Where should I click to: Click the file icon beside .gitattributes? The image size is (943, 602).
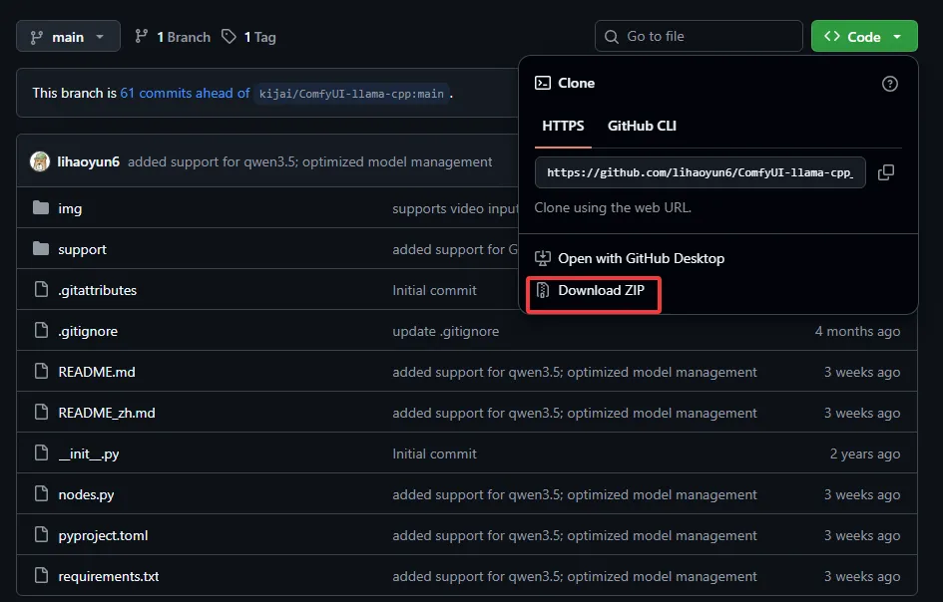(x=41, y=290)
